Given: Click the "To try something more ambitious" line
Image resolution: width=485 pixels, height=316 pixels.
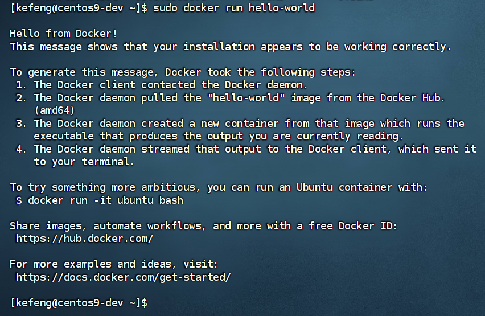Looking at the screenshot, I should click(219, 187).
